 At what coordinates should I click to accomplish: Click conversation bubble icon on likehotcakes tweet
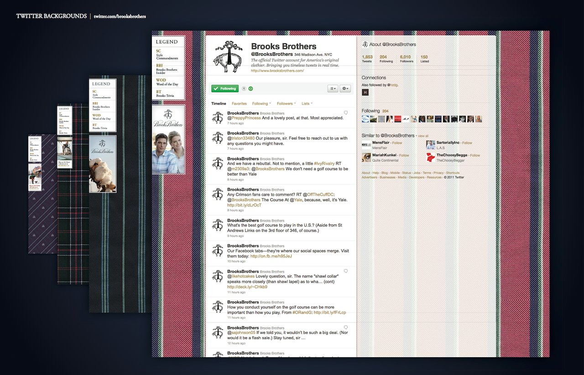346,271
